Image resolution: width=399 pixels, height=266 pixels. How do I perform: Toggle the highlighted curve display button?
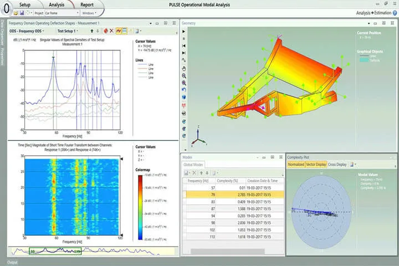tap(119, 31)
